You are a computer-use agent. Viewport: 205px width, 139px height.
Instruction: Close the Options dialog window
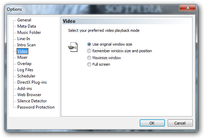click(x=188, y=8)
